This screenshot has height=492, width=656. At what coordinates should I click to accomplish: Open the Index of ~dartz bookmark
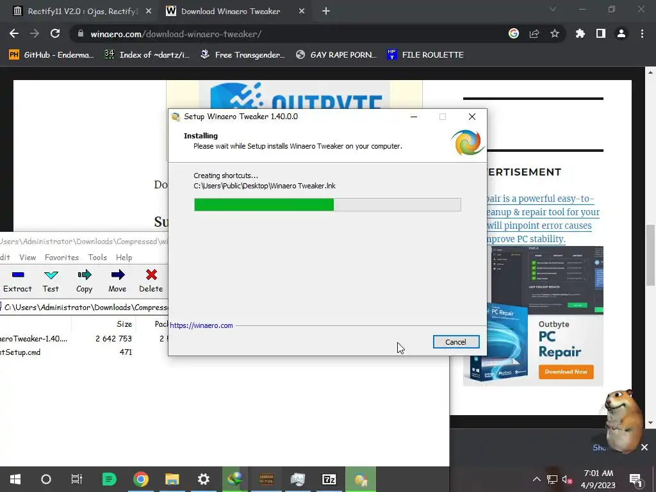tap(147, 55)
